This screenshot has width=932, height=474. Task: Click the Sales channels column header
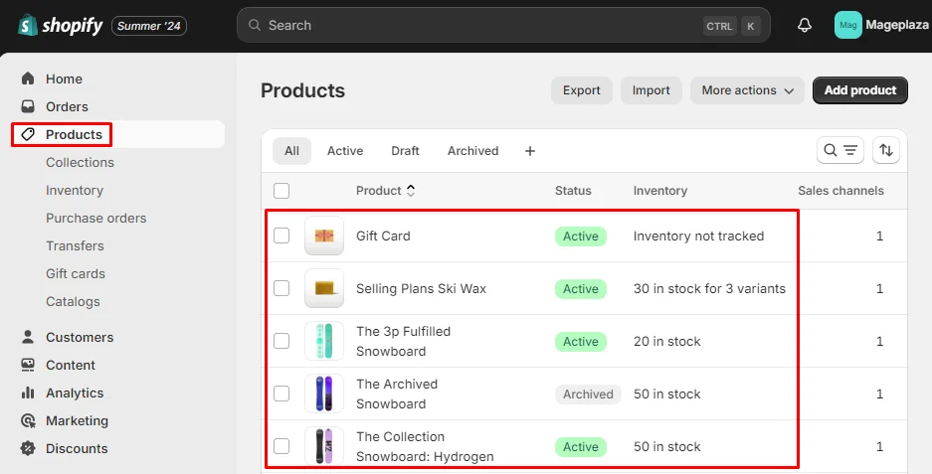coord(840,191)
